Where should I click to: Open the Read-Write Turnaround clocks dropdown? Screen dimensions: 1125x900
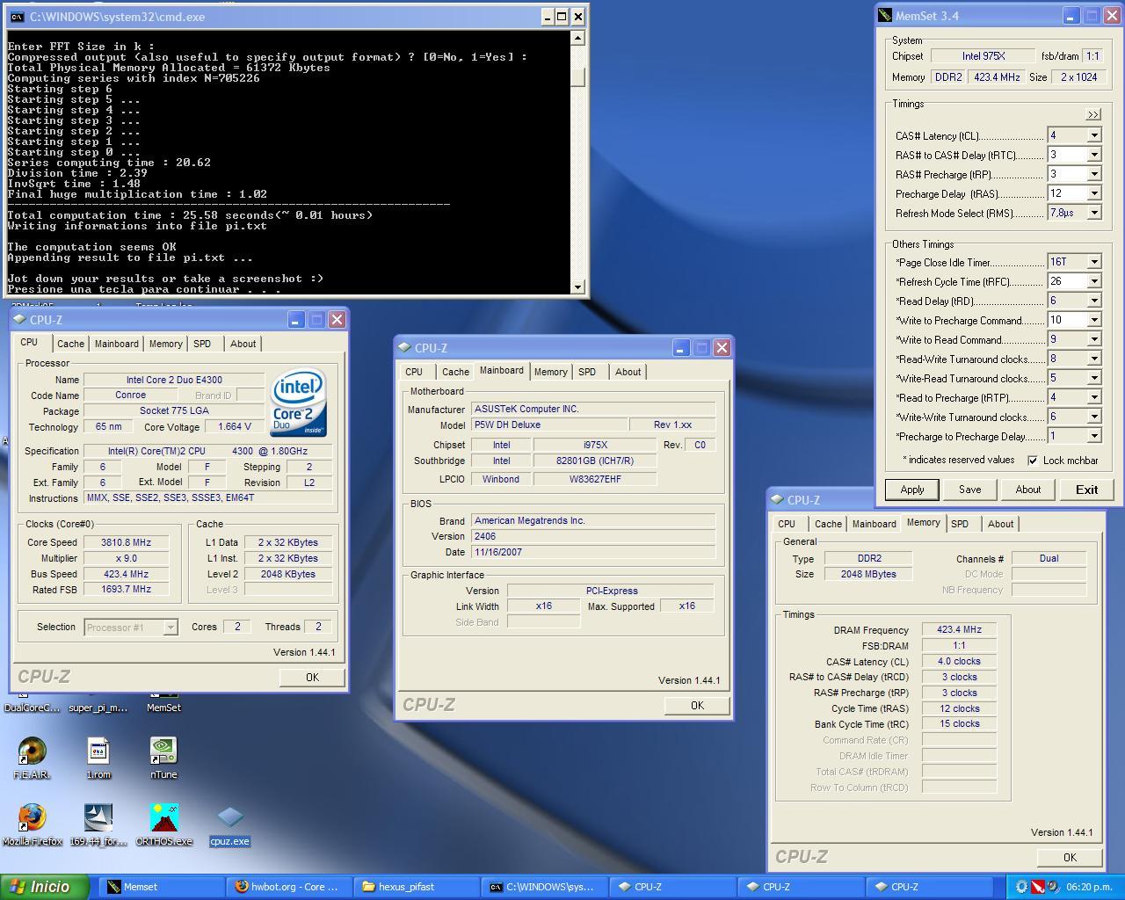pos(1094,359)
